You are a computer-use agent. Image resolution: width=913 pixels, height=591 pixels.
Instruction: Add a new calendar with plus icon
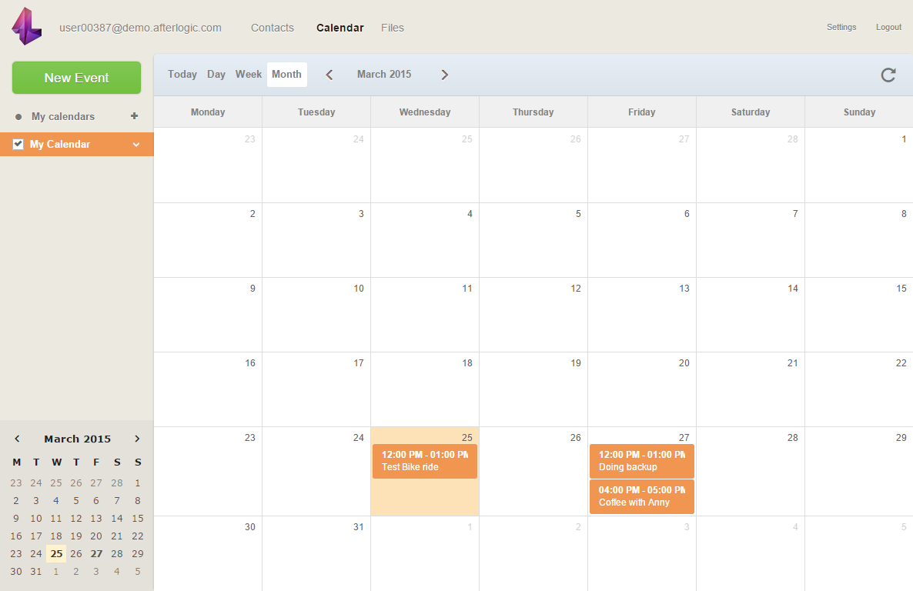pyautogui.click(x=135, y=116)
